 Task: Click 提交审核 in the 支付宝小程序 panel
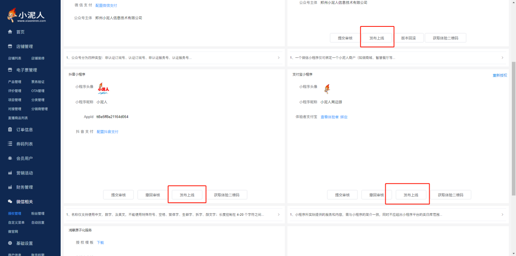343,195
